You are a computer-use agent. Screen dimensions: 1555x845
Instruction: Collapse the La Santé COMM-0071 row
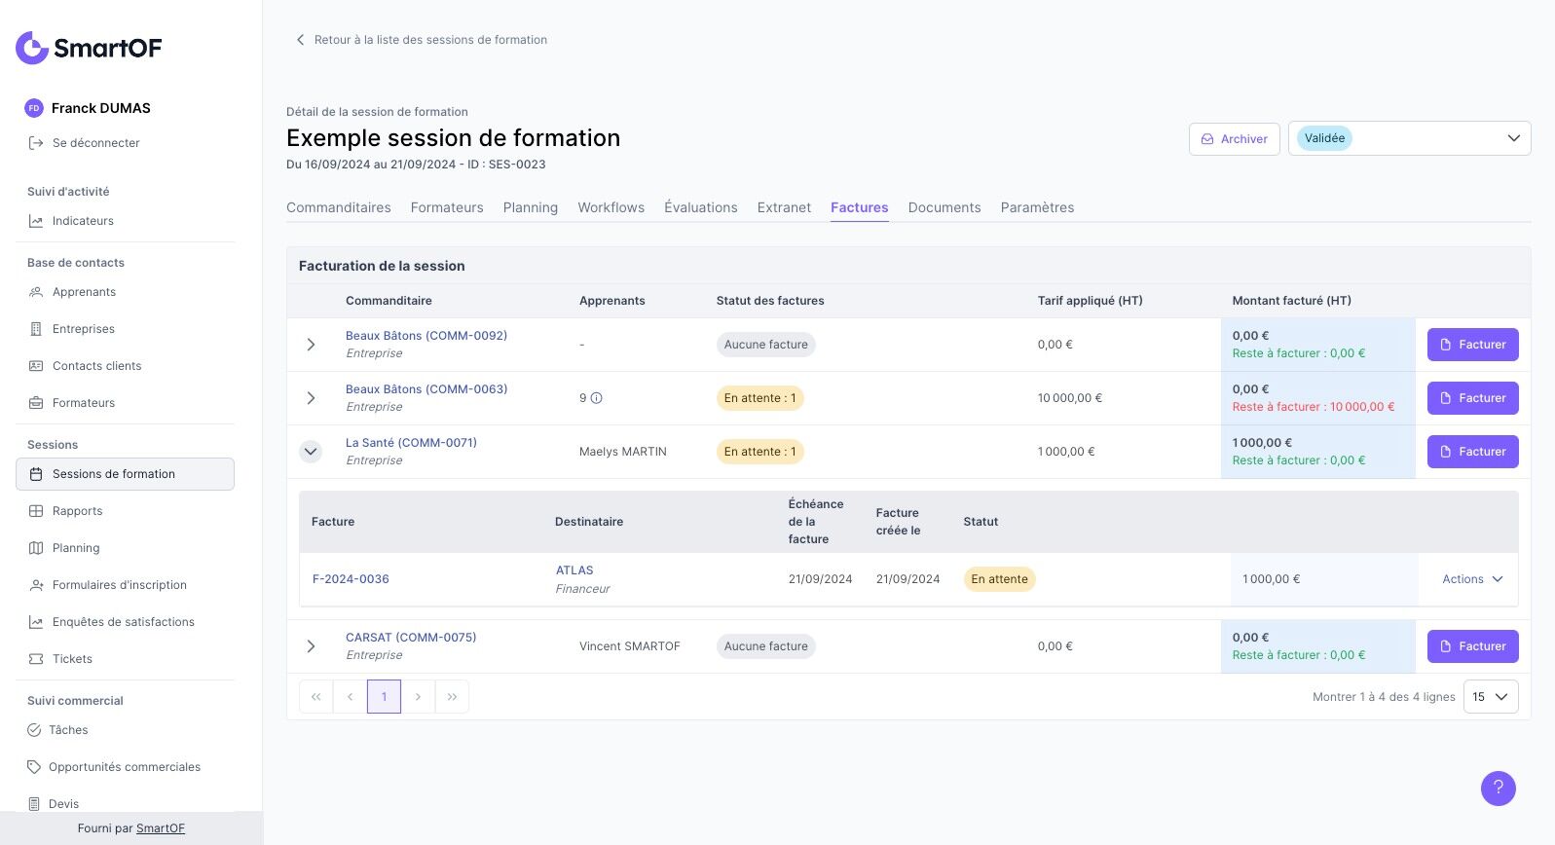pos(311,452)
